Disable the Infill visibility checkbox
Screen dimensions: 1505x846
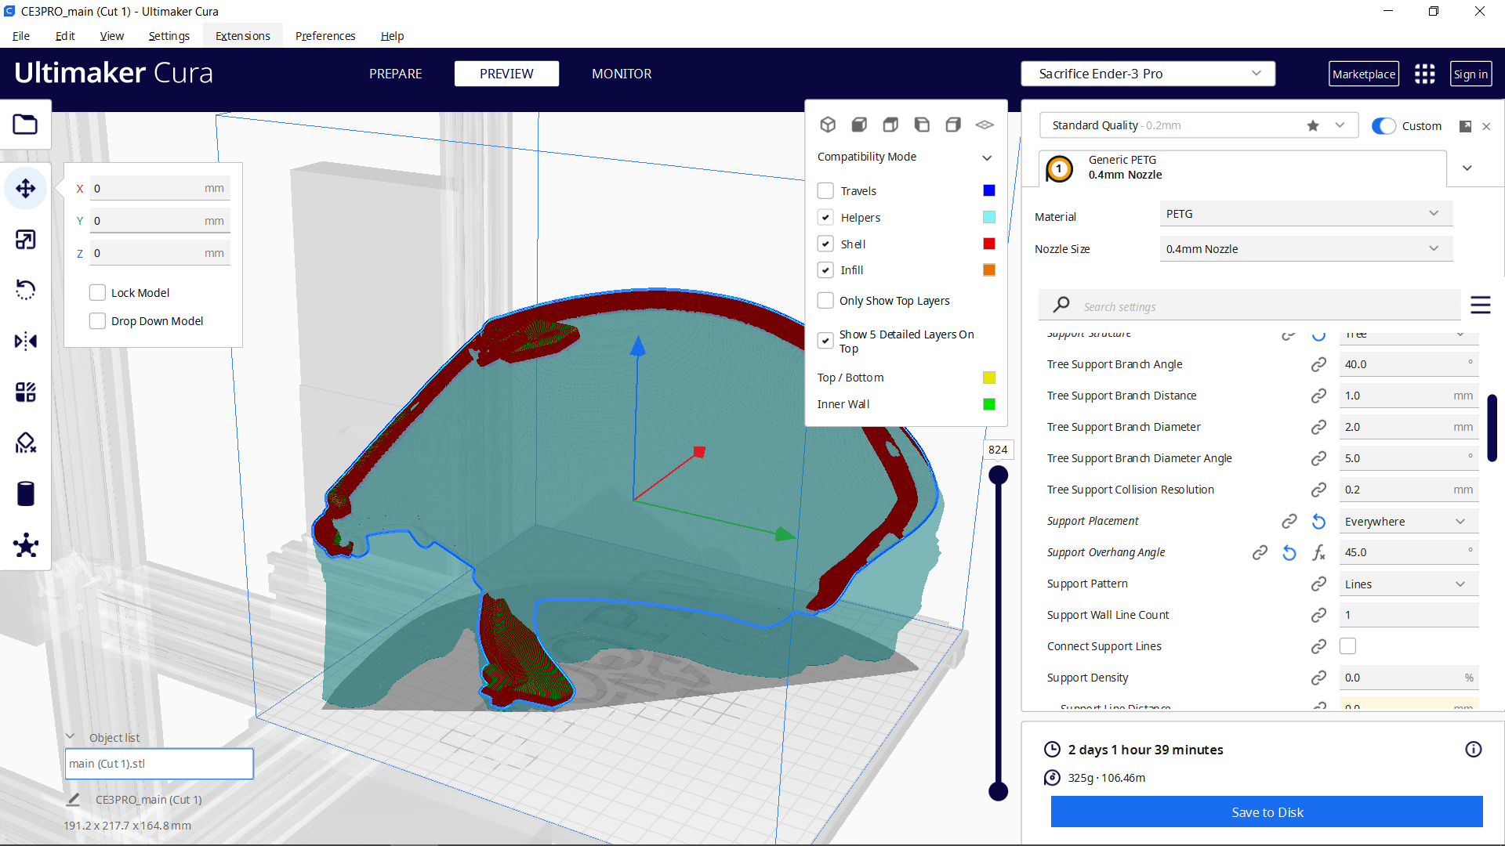[825, 269]
